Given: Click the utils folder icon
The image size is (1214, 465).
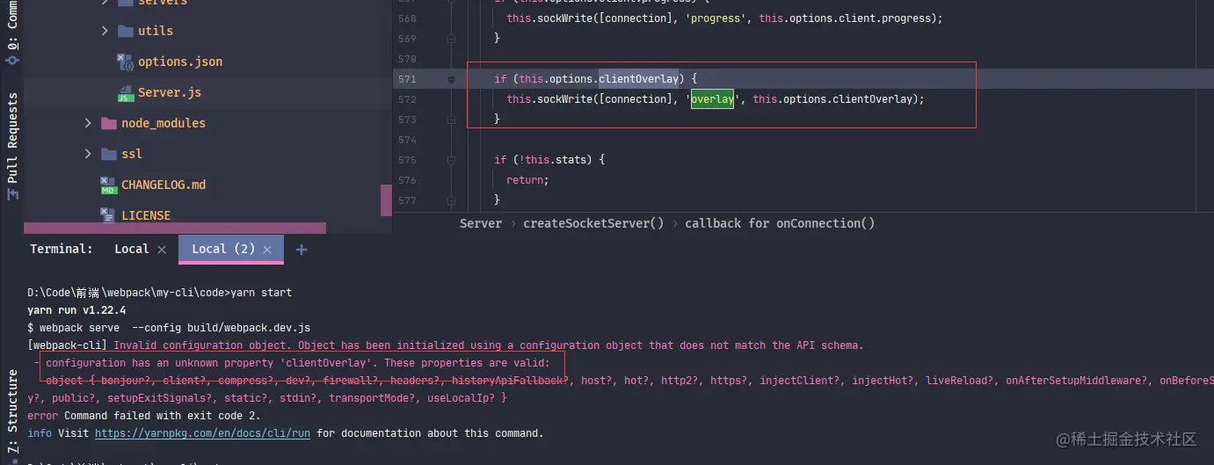Looking at the screenshot, I should tap(126, 31).
